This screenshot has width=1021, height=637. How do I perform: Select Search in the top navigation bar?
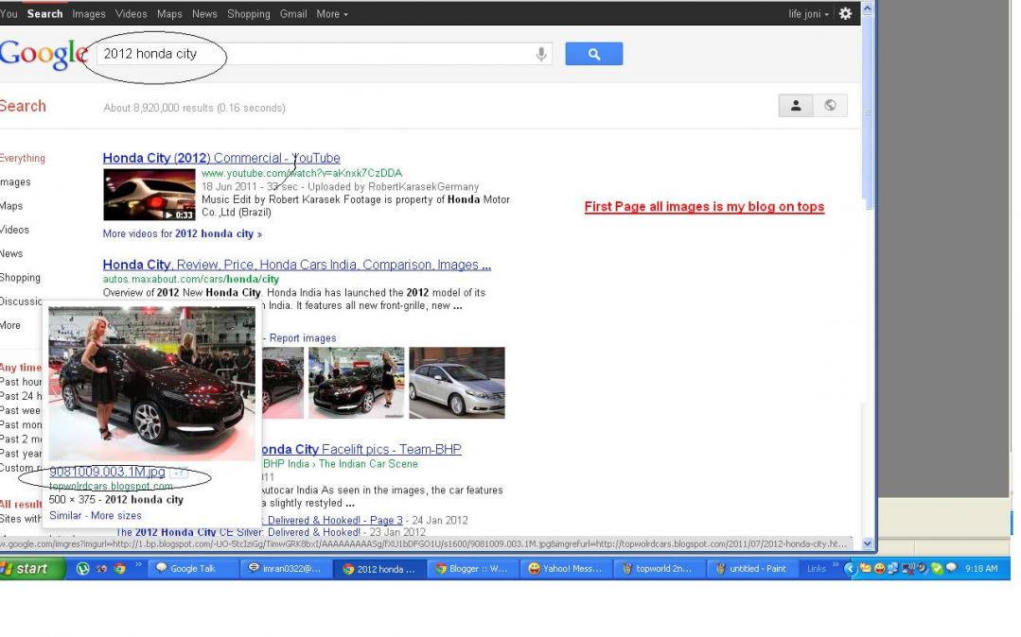click(44, 13)
